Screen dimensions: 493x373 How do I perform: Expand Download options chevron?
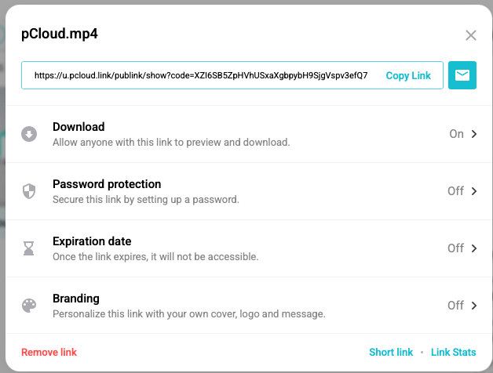coord(474,134)
